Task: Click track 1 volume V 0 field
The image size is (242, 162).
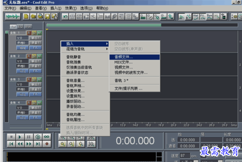Action: pyautogui.click(x=22, y=38)
